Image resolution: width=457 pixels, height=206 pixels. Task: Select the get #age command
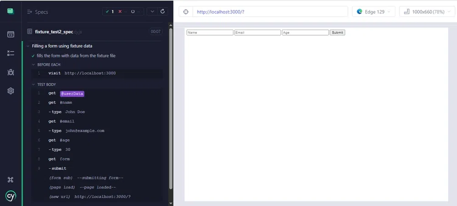tap(97, 140)
